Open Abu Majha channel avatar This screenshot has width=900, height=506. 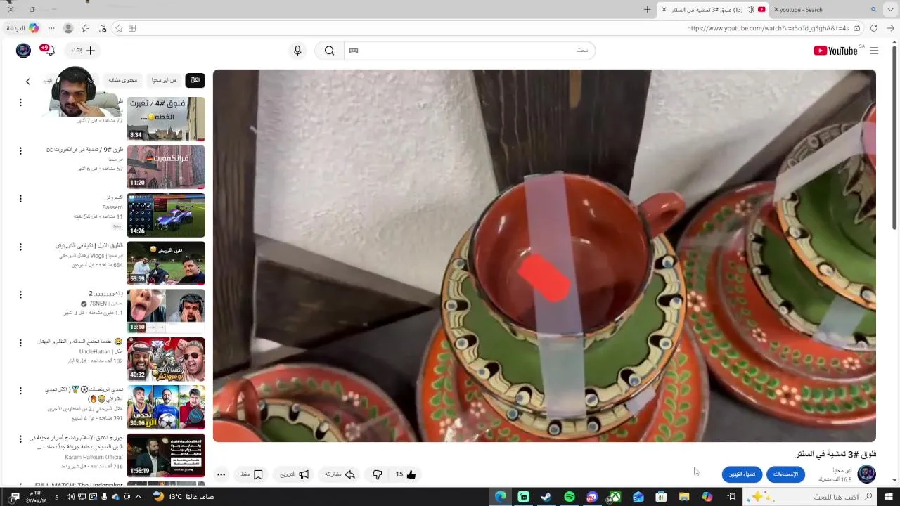(x=867, y=474)
